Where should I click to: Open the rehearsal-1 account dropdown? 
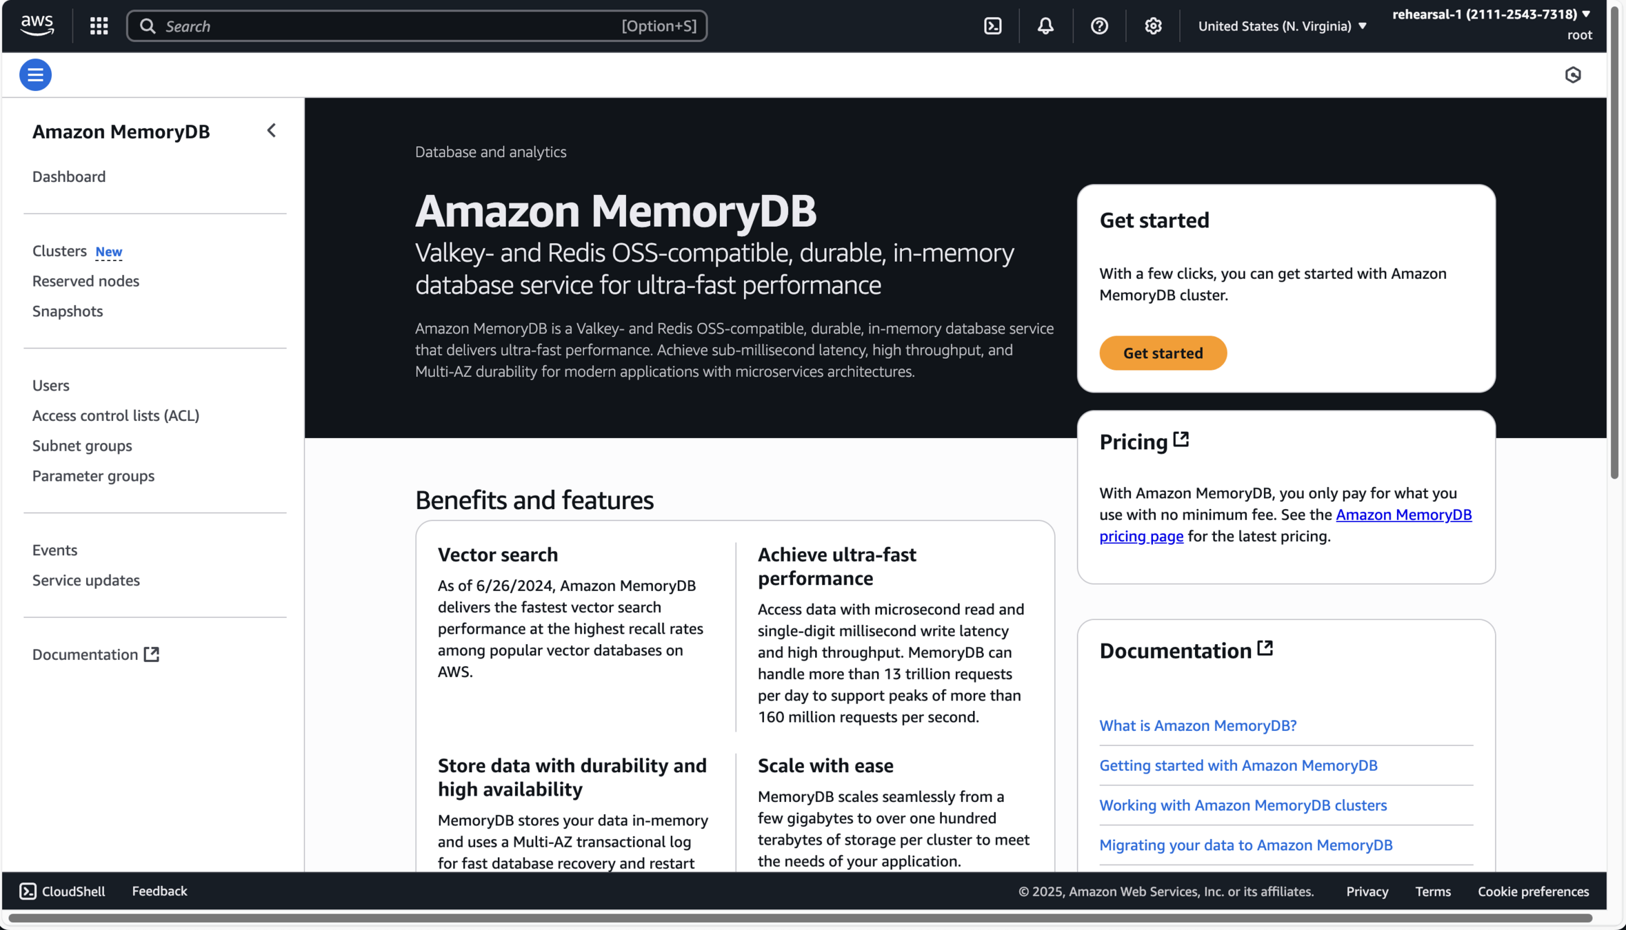coord(1491,14)
